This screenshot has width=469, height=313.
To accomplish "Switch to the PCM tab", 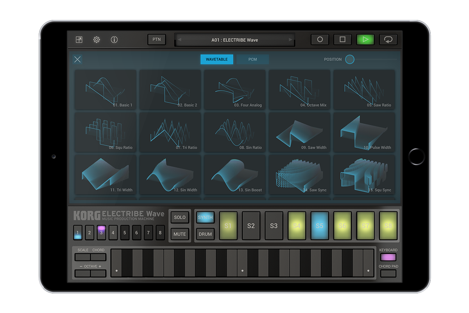I will point(252,59).
